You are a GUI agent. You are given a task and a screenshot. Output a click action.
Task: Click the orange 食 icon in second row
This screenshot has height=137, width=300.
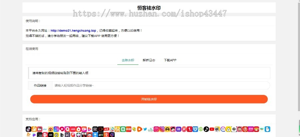click(106, 135)
